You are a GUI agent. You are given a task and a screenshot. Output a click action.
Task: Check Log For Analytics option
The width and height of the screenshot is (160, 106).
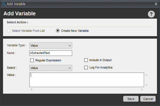86,67
